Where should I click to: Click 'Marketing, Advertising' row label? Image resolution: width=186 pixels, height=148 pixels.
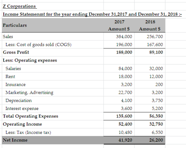[x=30, y=93]
